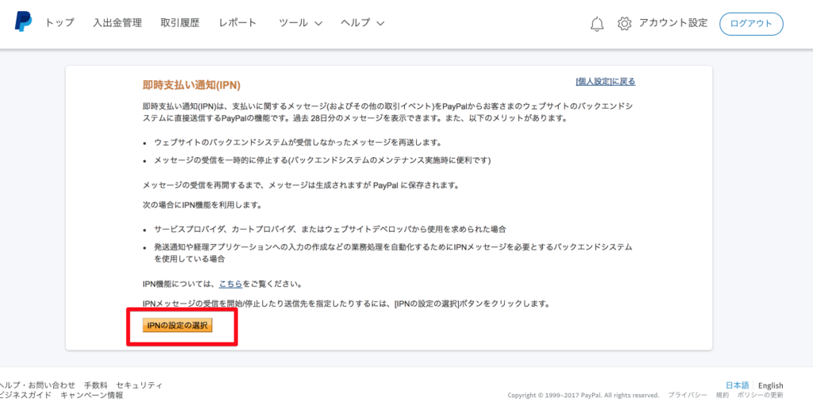This screenshot has width=813, height=406.
Task: Open the 手数料 footer link
Action: pyautogui.click(x=96, y=385)
